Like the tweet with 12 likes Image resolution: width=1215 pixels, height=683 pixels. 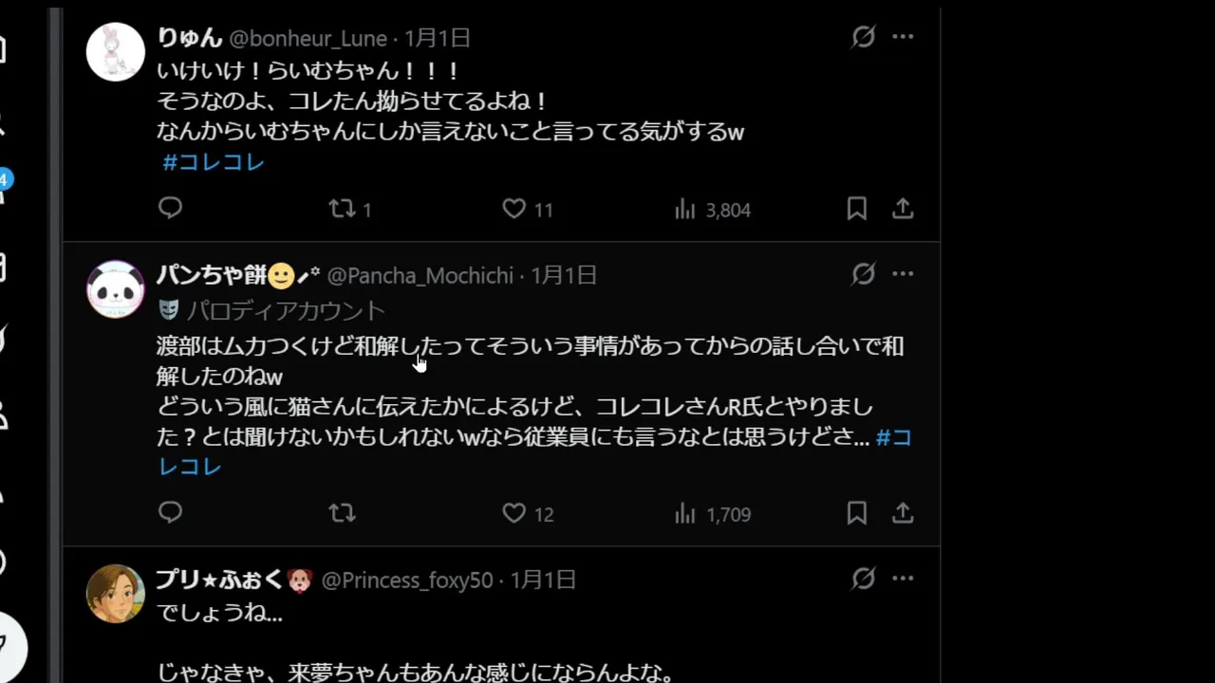(514, 513)
